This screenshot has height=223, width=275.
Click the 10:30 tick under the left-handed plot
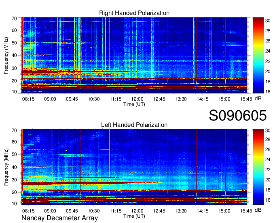94,211
